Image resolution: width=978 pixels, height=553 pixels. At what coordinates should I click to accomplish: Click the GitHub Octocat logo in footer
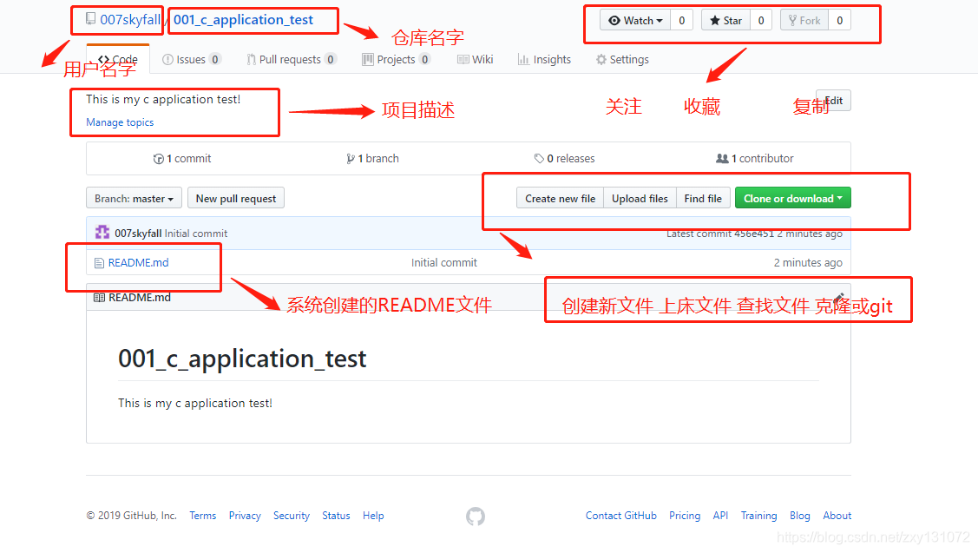476,517
